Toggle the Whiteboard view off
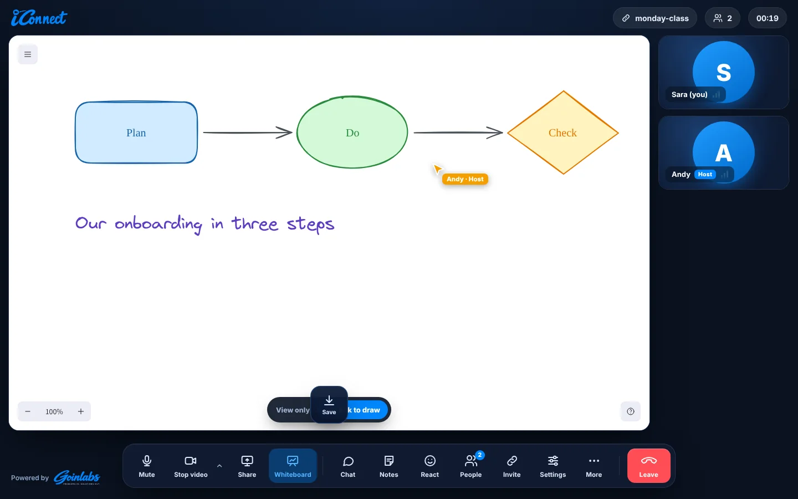The width and height of the screenshot is (798, 499). [293, 466]
